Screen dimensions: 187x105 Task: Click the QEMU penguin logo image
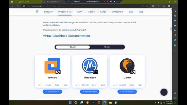[127, 66]
